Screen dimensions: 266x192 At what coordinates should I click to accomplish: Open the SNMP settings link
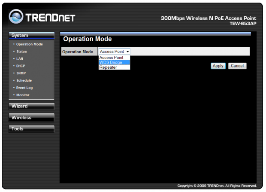[x=21, y=73]
